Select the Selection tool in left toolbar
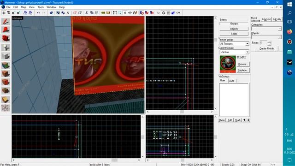Screen dimensions: 295x166 6,22
